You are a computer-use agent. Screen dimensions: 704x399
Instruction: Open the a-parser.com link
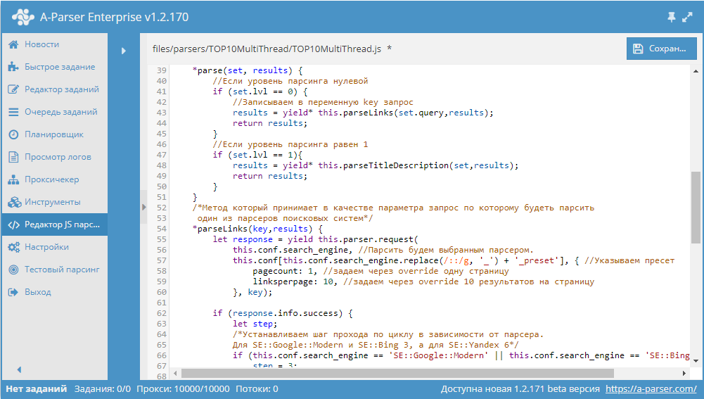651,388
